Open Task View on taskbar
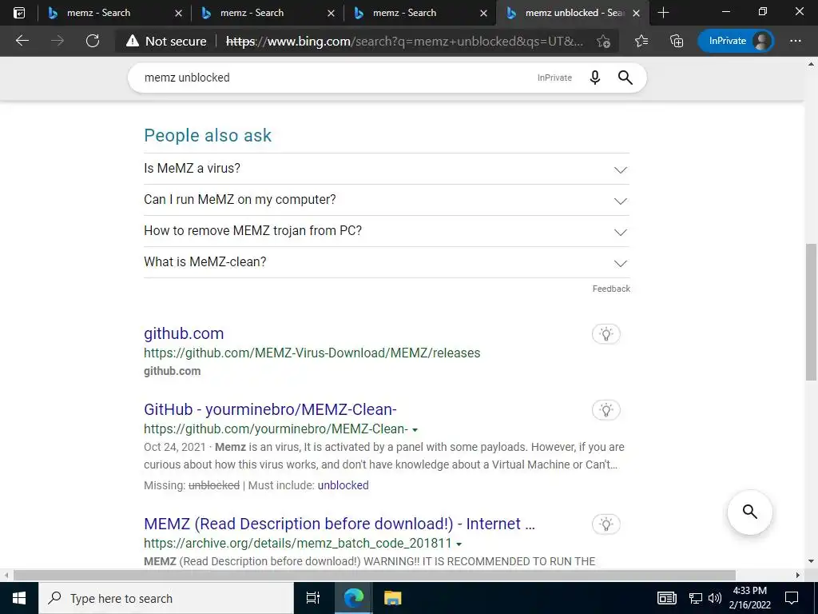 click(313, 598)
